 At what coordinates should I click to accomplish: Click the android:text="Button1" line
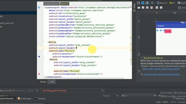point(62,51)
